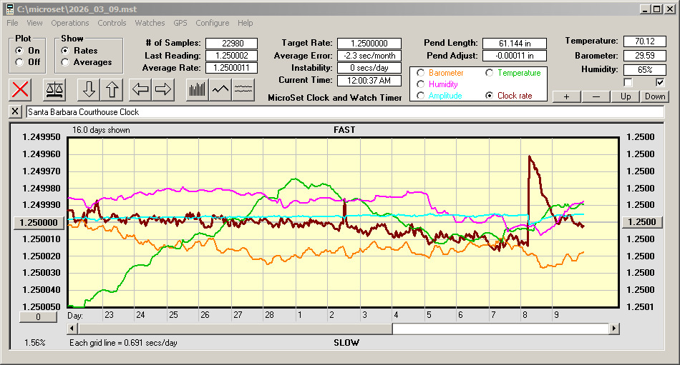Turn Plot Off radio button on
Image resolution: width=680 pixels, height=365 pixels.
click(x=19, y=62)
